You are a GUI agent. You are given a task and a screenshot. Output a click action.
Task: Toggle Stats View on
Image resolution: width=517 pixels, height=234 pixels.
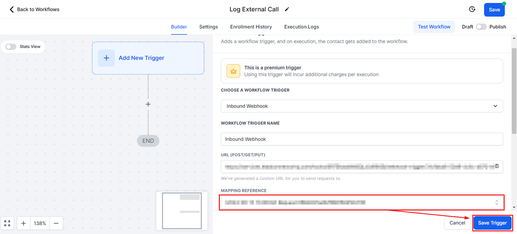click(x=11, y=47)
